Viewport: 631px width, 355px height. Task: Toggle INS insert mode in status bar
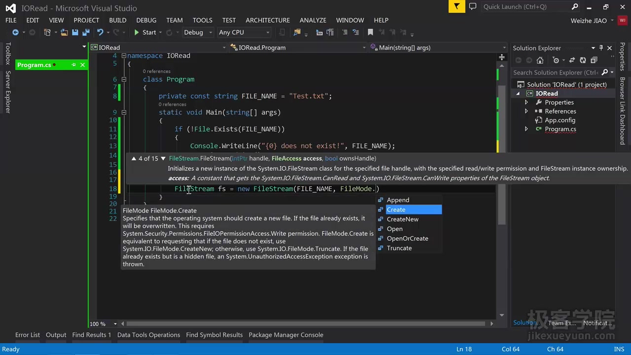pos(619,349)
